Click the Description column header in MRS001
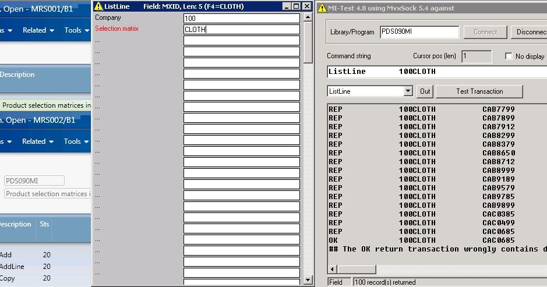Viewport: 547px width, 287px height. [x=17, y=75]
